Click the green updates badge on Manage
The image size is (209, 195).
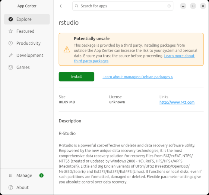pyautogui.click(x=41, y=175)
